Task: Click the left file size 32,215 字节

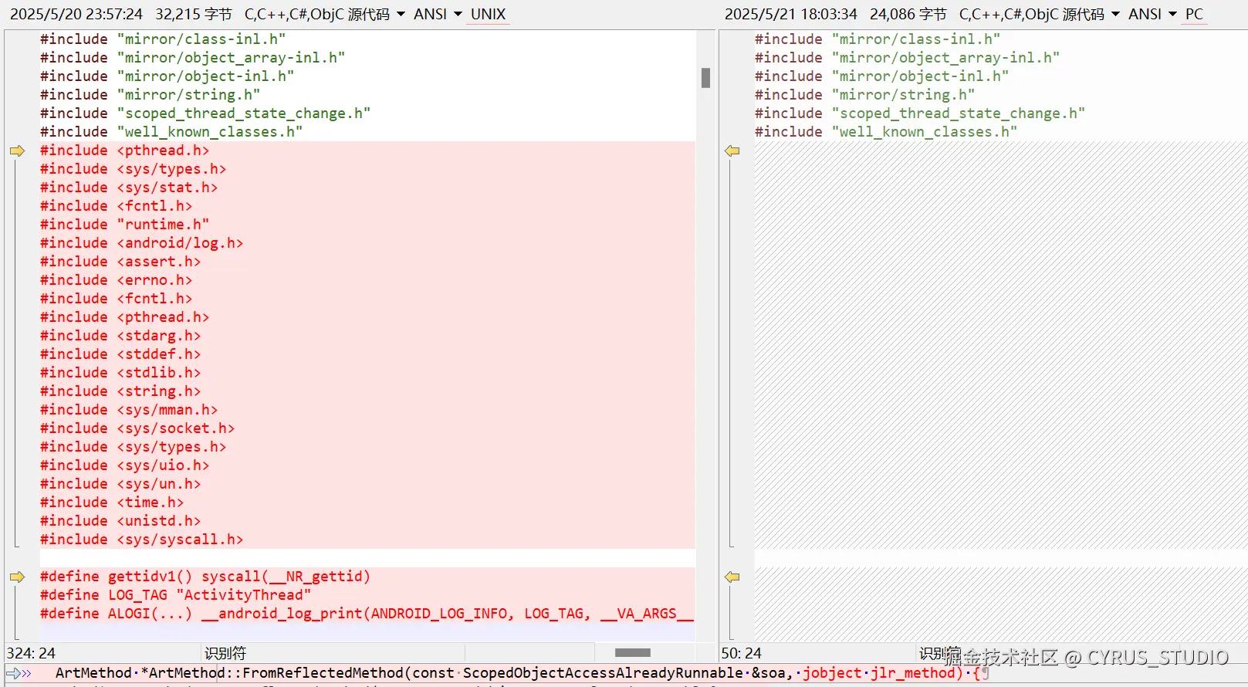Action: pyautogui.click(x=194, y=14)
